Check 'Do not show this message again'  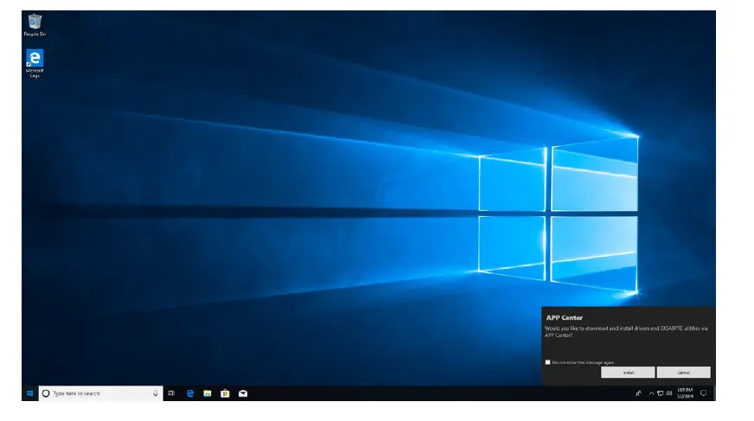(x=547, y=362)
